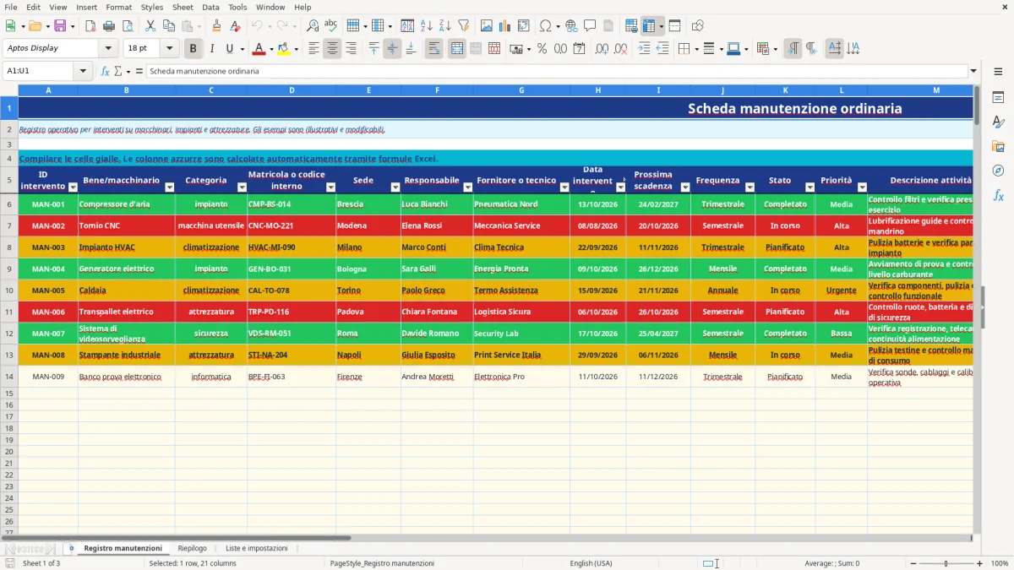The height and width of the screenshot is (570, 1014).
Task: Click the Copy icon
Action: click(x=168, y=26)
